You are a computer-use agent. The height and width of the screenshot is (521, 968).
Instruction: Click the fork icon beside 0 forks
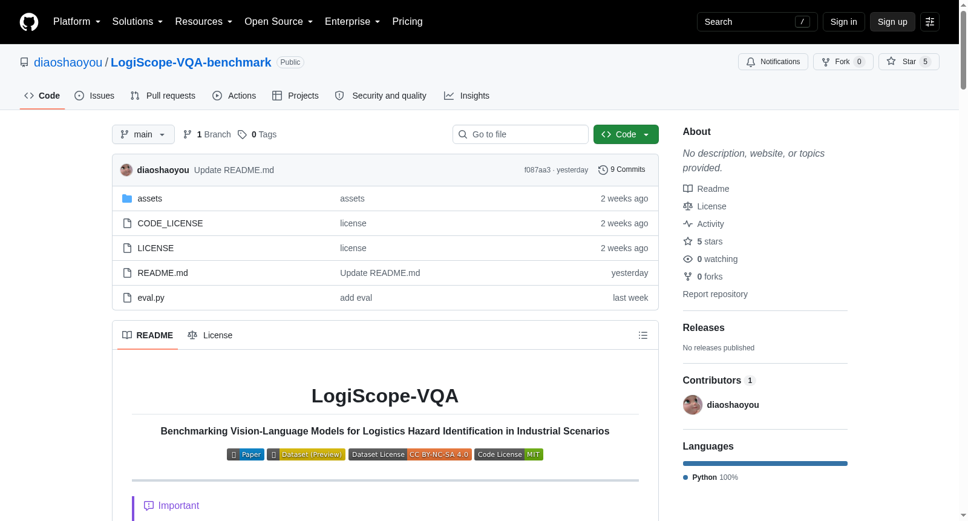click(688, 277)
